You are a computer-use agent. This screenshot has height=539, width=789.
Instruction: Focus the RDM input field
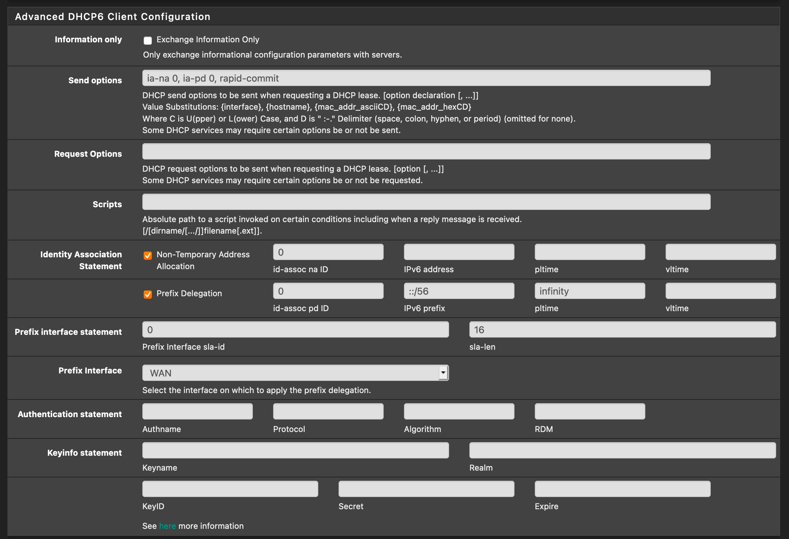coord(590,411)
